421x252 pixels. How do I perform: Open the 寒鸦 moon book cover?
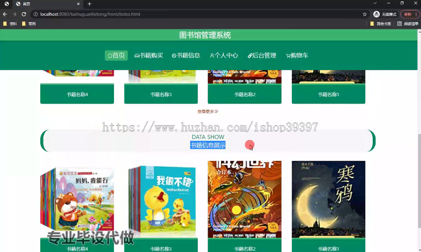pos(328,199)
